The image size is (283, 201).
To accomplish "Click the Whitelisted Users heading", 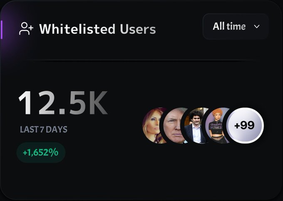I will pyautogui.click(x=97, y=29).
